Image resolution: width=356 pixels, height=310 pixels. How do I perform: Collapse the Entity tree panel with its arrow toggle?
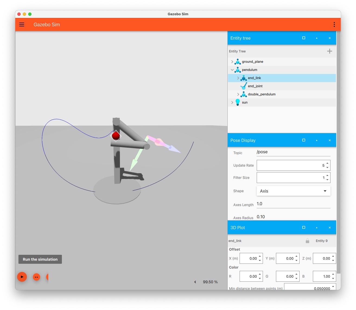point(316,38)
